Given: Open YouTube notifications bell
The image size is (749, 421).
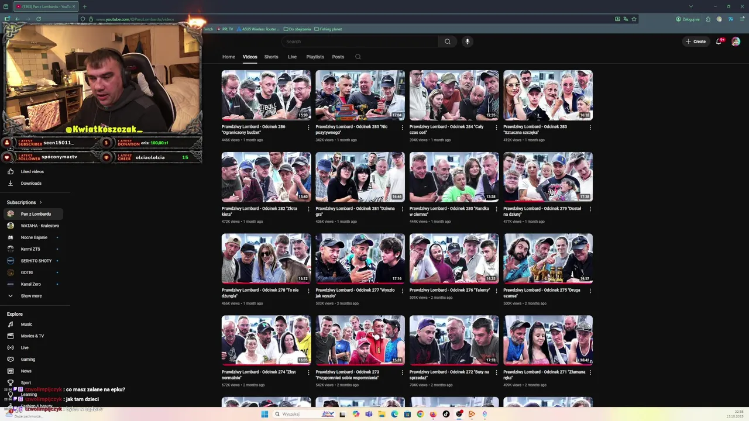Looking at the screenshot, I should [719, 42].
